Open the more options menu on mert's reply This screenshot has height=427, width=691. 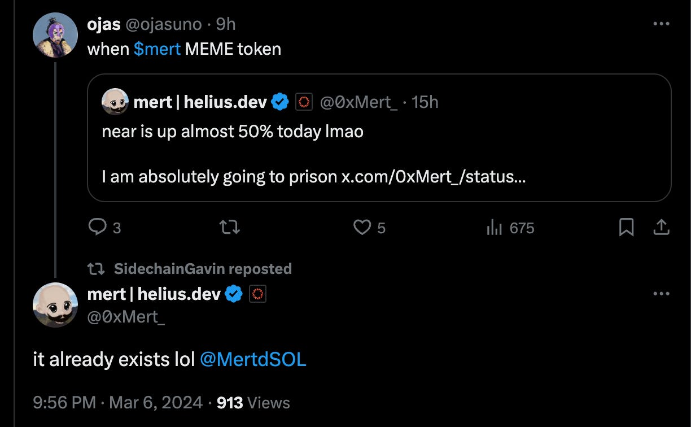(661, 294)
